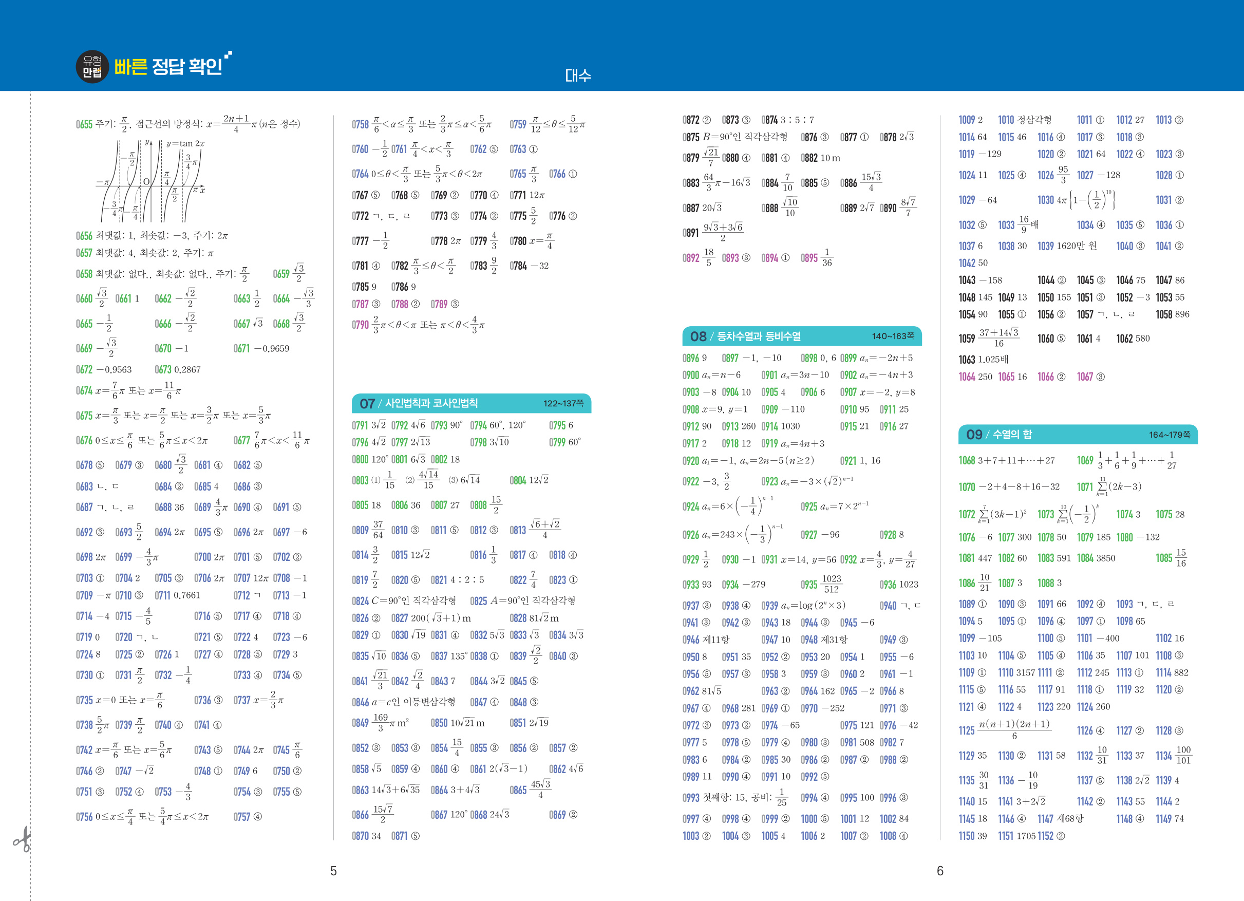Click problem number 0896
This screenshot has width=1244, height=901.
click(x=690, y=359)
